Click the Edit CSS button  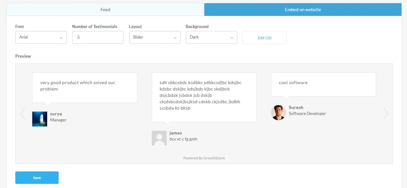pos(265,38)
